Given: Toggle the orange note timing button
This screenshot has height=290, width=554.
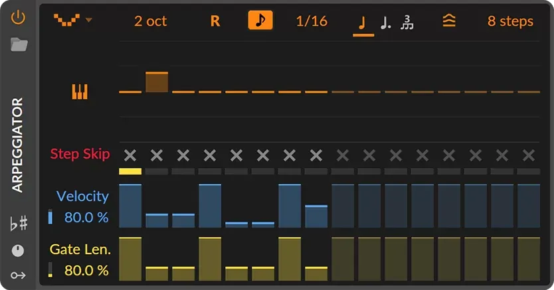Looking at the screenshot, I should [x=260, y=20].
